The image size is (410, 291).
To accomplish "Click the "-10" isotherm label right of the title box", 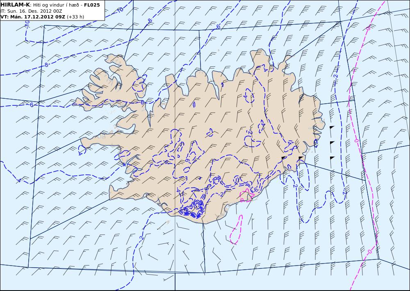I will click(120, 10).
